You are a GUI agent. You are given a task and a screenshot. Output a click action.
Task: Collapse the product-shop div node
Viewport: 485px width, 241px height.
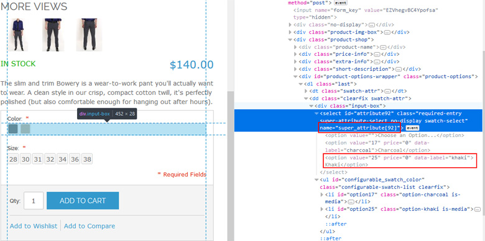click(x=290, y=40)
